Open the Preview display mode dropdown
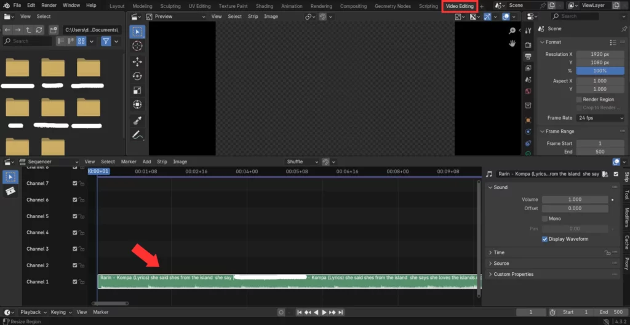 [176, 17]
